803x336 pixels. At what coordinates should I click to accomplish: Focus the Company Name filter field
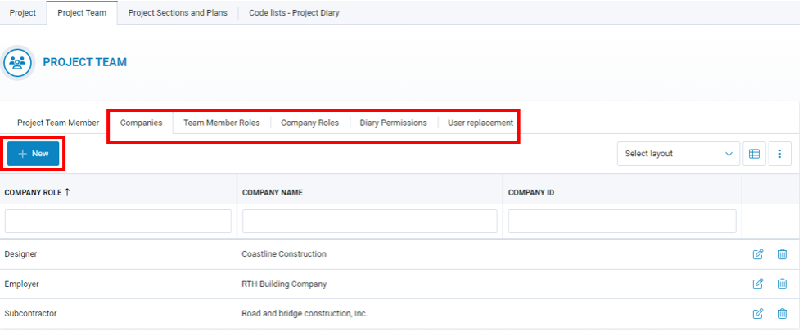[370, 221]
